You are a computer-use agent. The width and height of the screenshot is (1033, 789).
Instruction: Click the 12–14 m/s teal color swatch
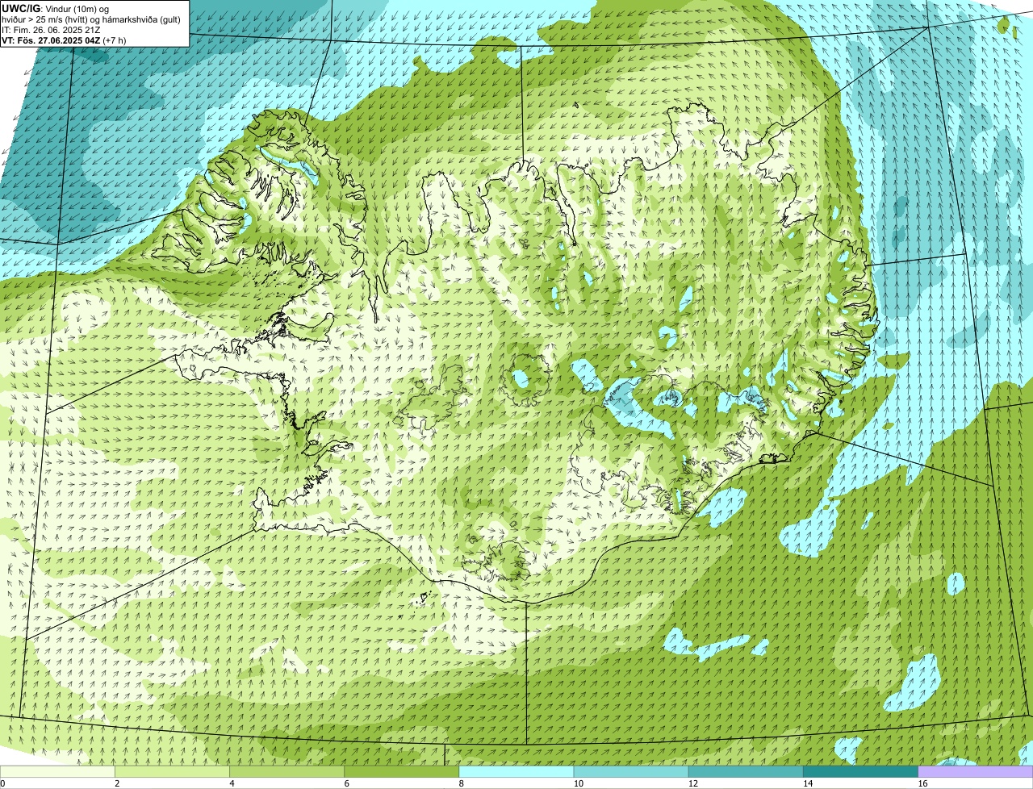pyautogui.click(x=746, y=772)
